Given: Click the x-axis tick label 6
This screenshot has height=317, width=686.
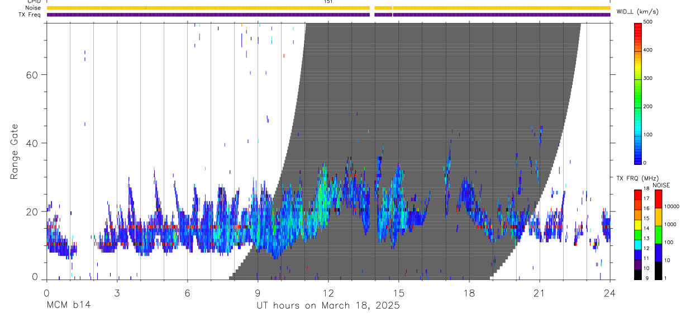Looking at the screenshot, I should (x=187, y=292).
